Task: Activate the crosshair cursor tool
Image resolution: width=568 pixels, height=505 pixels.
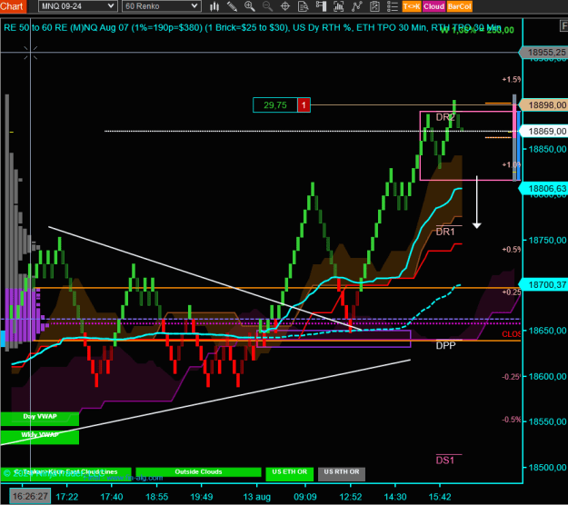Action: (285, 6)
